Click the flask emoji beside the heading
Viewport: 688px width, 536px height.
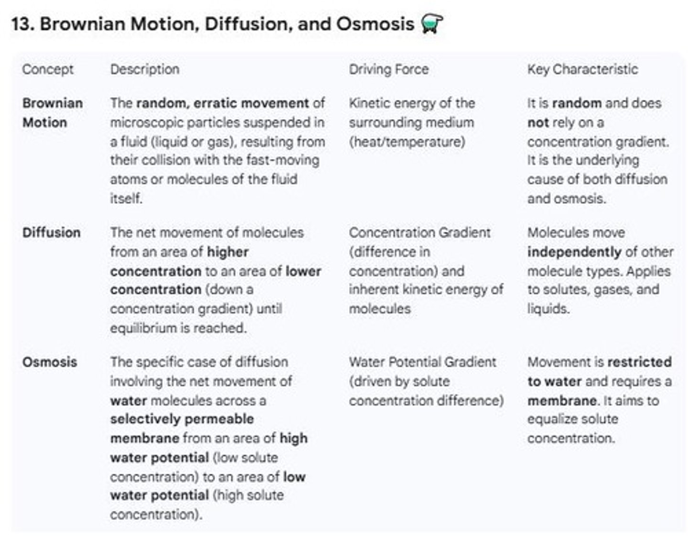coord(432,24)
